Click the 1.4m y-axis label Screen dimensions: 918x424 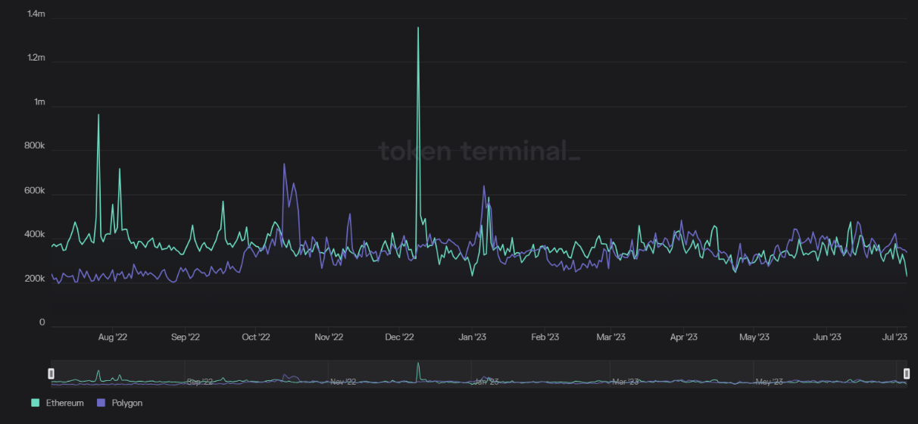[36, 14]
